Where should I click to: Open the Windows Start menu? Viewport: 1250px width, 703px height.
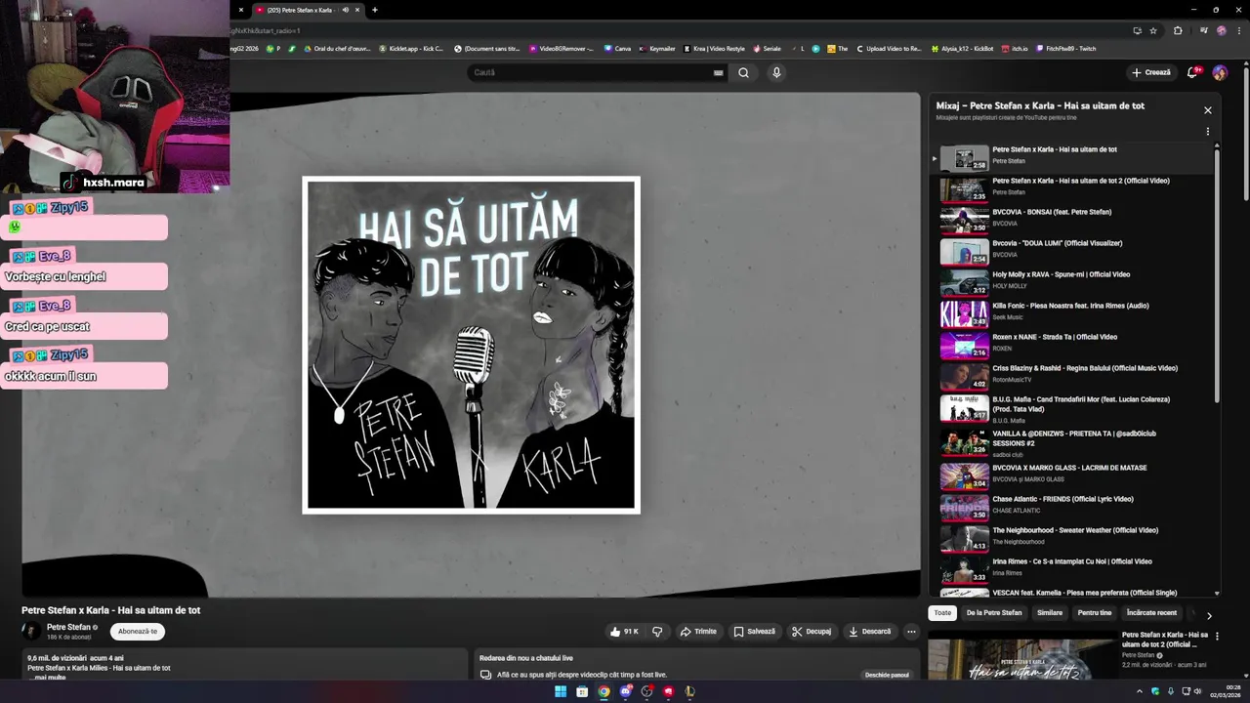pyautogui.click(x=561, y=691)
